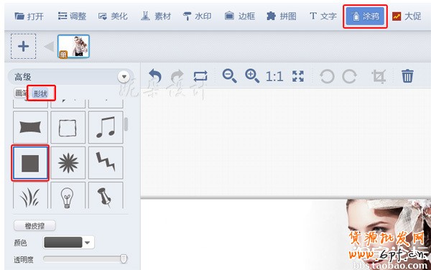Select the pushpin shape

[x=106, y=195]
